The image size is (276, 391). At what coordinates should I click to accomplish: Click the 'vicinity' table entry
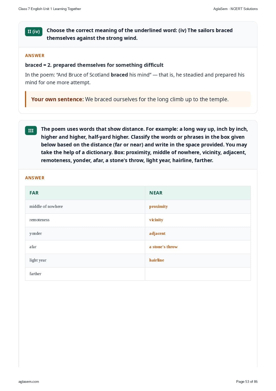click(156, 220)
